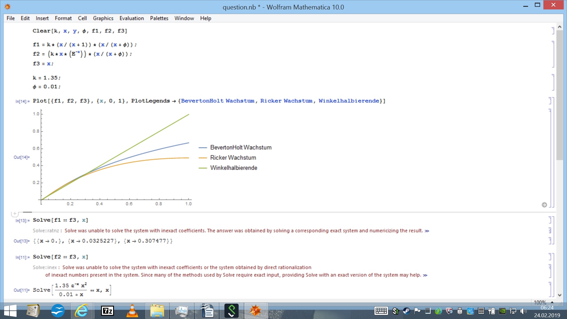Open the Internet Explorer taskbar icon

82,311
